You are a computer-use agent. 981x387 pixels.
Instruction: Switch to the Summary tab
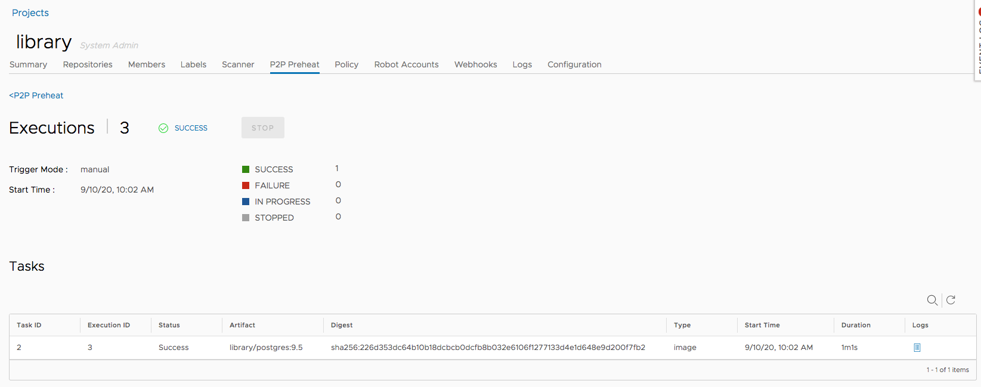[28, 64]
